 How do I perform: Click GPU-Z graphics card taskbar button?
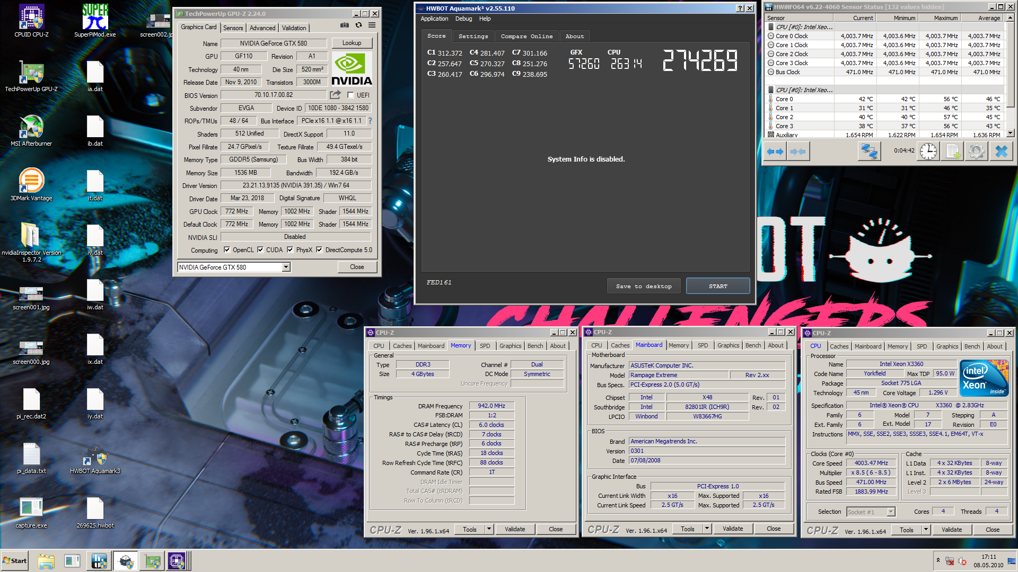[152, 561]
